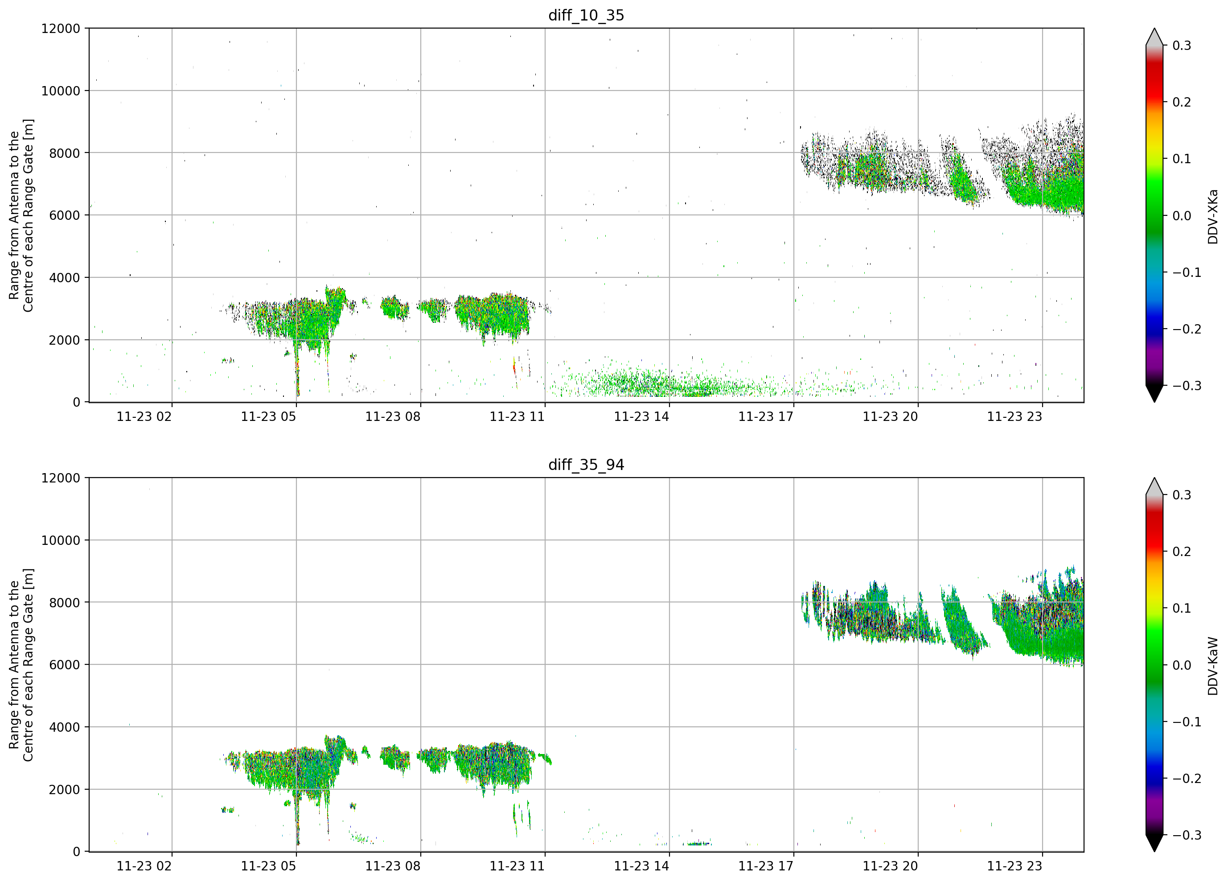Screen dimensions: 1228x882
Task: Click the DDV-XKa colorbar label
Action: click(1212, 216)
